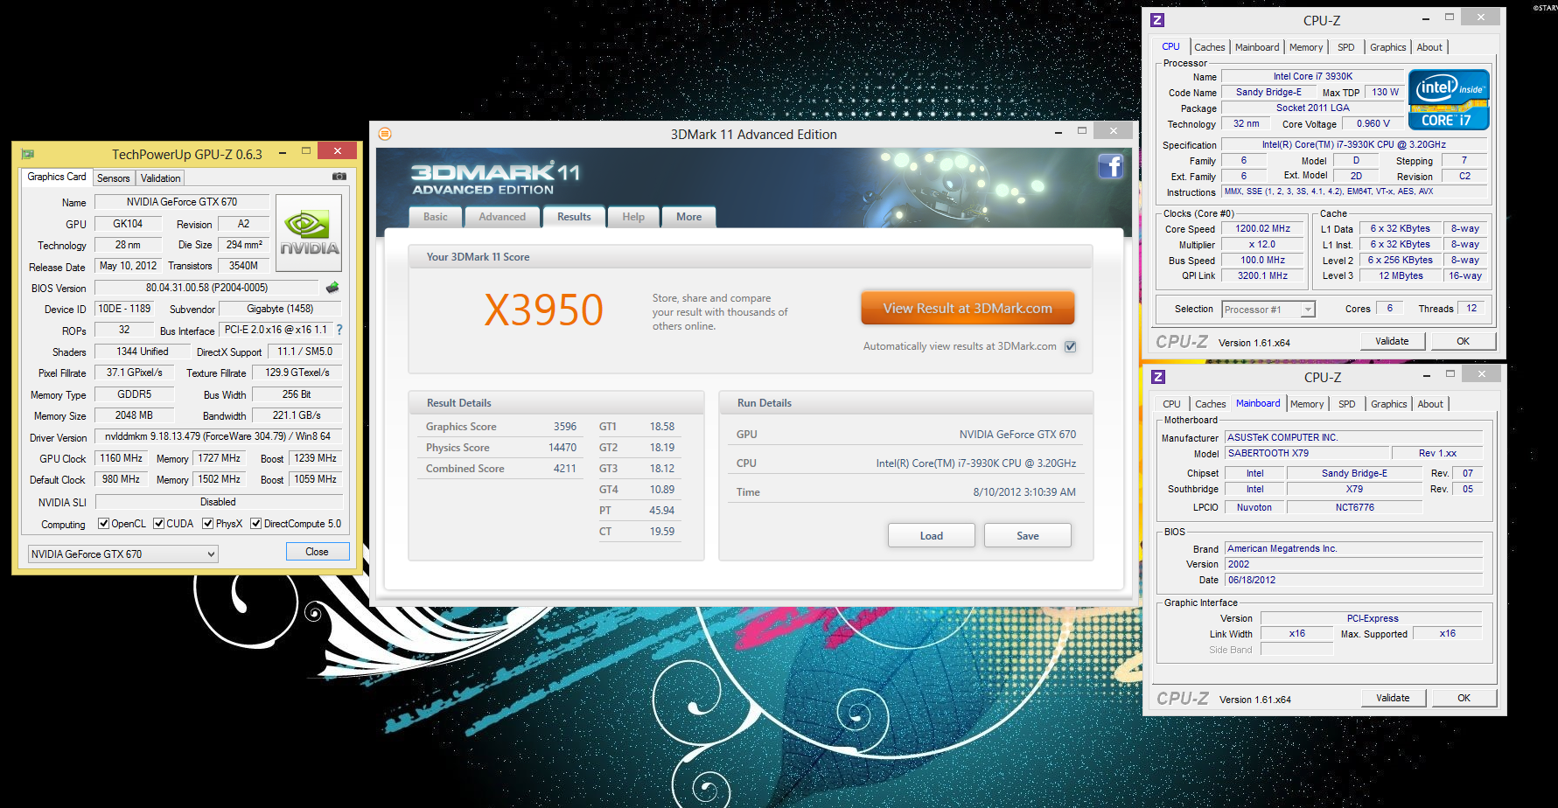Open the Processor #1 selection dropdown
Viewport: 1558px width, 808px height.
(x=1268, y=309)
